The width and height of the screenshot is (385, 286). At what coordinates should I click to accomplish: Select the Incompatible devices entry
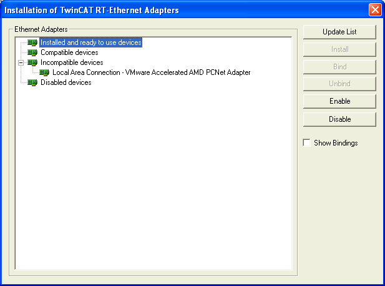point(72,62)
